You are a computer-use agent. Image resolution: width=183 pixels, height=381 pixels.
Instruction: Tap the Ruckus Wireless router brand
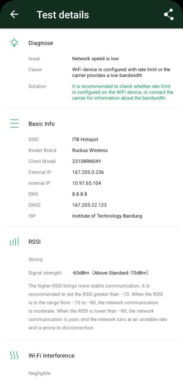(x=90, y=150)
